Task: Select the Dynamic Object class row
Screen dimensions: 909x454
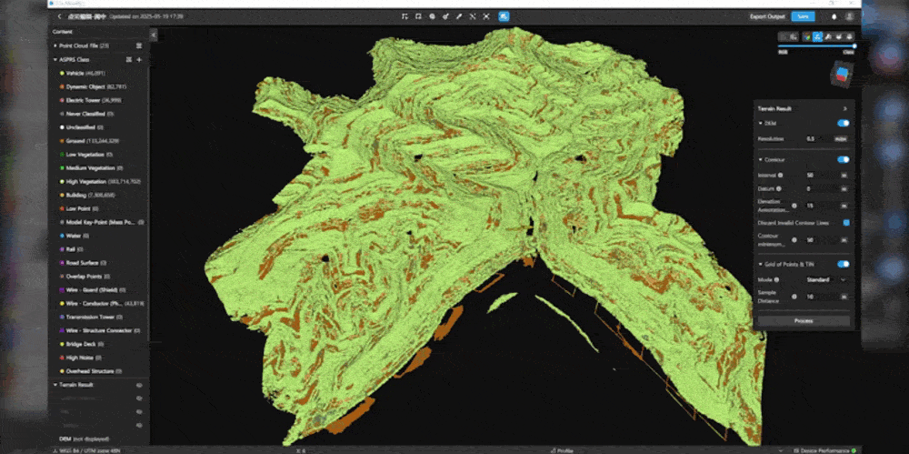Action: (97, 86)
